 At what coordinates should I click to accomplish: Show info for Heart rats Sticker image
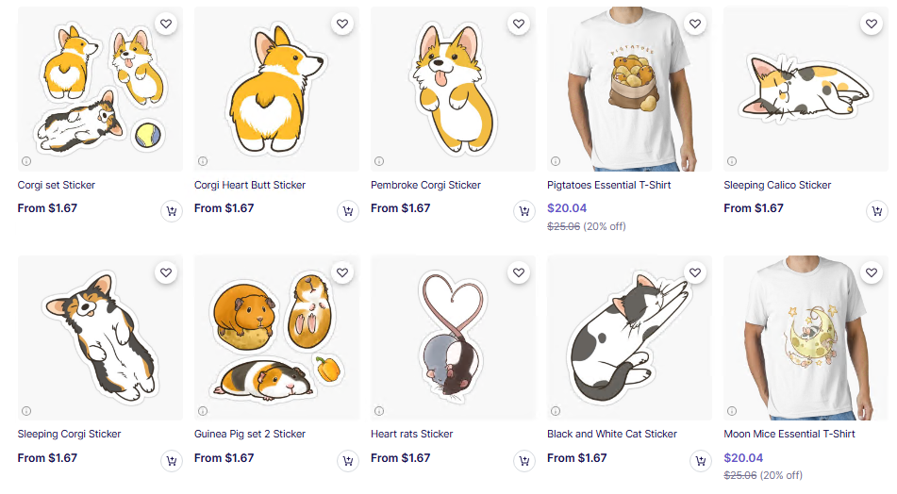point(379,410)
